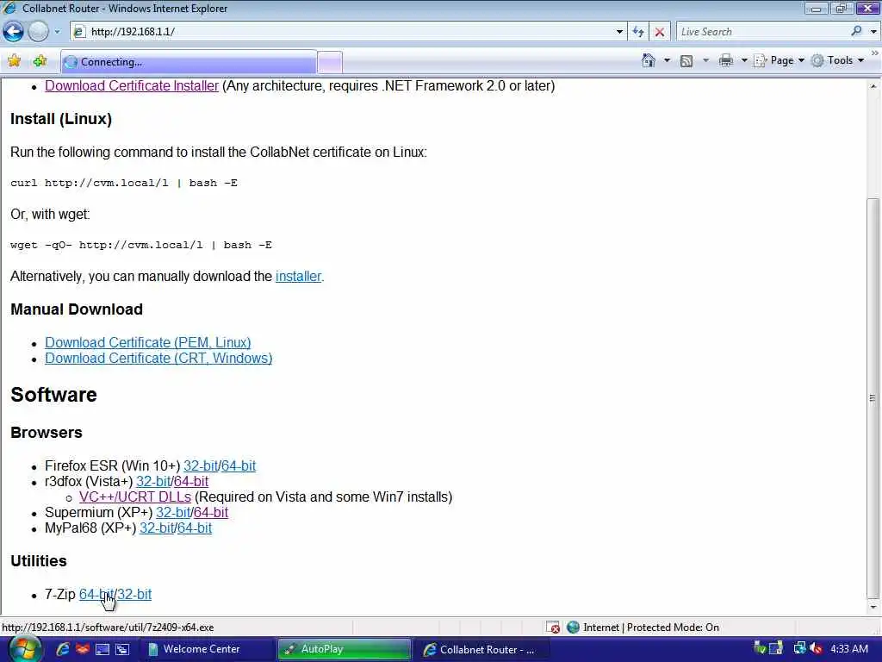Open the Tools menu
Screen dimensions: 882x662
(837, 60)
